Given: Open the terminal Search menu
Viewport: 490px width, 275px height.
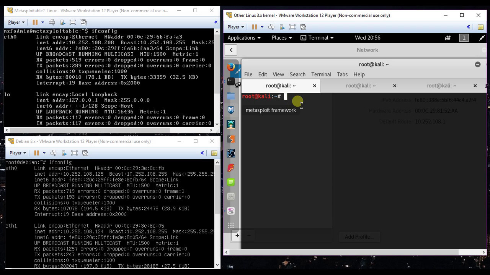Looking at the screenshot, I should point(297,74).
